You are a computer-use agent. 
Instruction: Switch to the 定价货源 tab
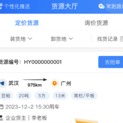(27, 23)
